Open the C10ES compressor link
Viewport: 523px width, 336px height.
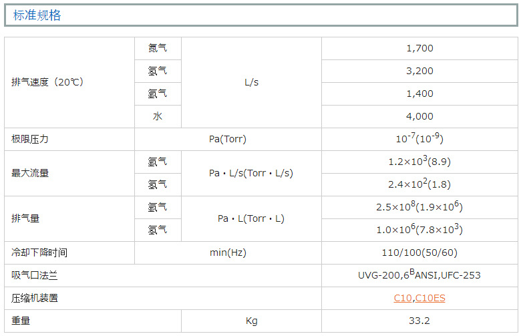430,298
